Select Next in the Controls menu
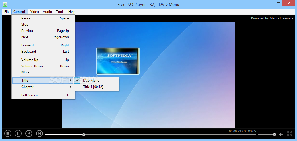This screenshot has width=297, height=141. point(43,37)
